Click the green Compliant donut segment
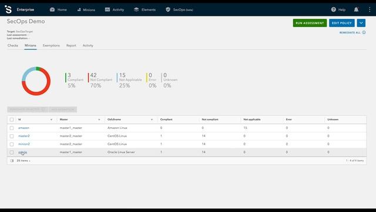Viewport: 376px width, 212px height. tap(38, 68)
